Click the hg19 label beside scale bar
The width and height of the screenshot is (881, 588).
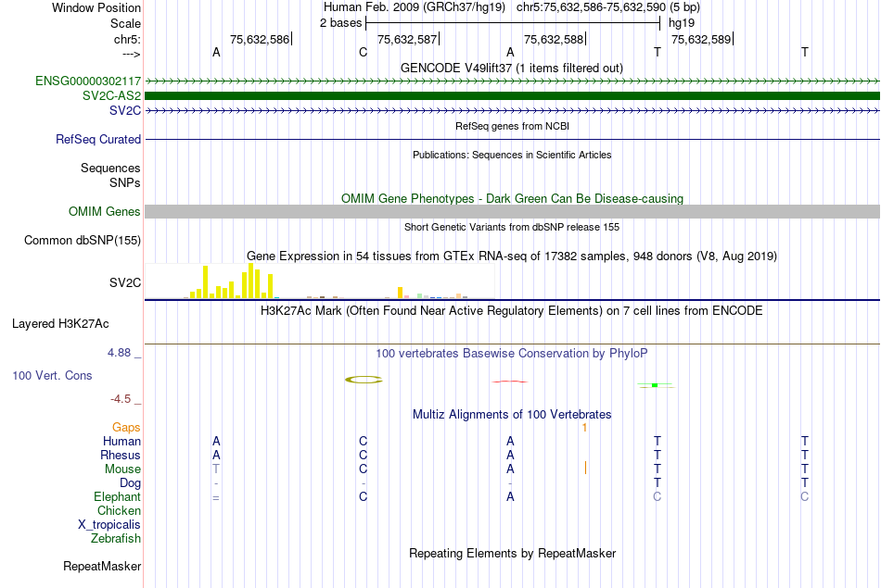pyautogui.click(x=682, y=23)
